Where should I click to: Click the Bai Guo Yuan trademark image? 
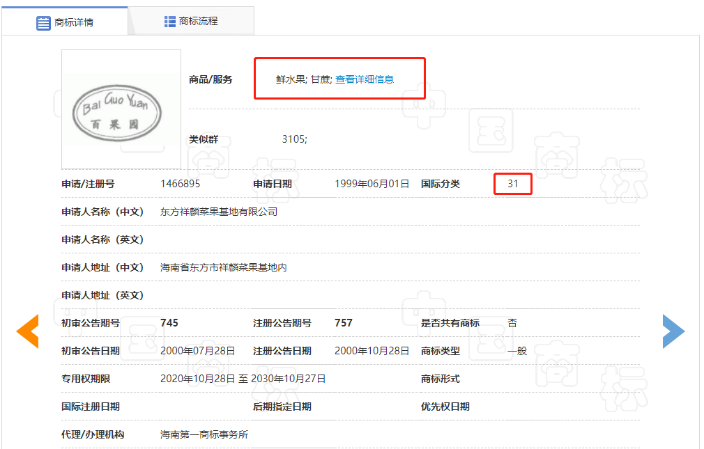click(x=121, y=109)
